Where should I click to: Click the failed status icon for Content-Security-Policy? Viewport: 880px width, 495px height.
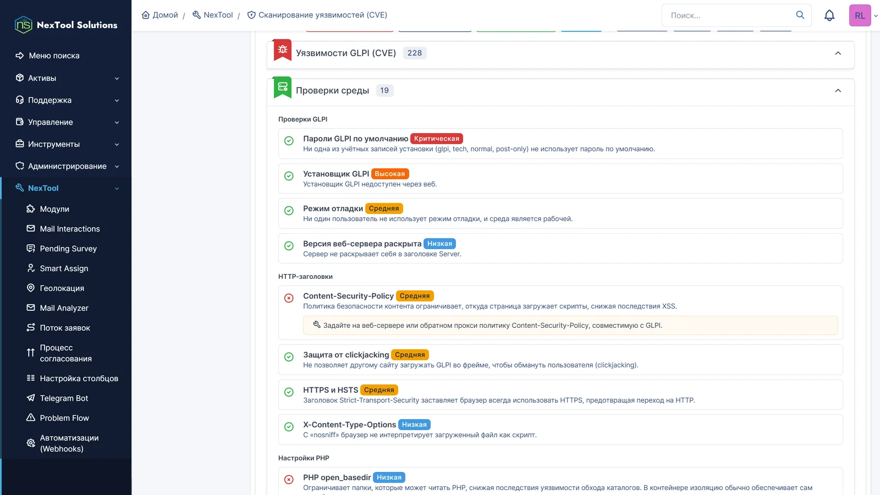point(289,298)
